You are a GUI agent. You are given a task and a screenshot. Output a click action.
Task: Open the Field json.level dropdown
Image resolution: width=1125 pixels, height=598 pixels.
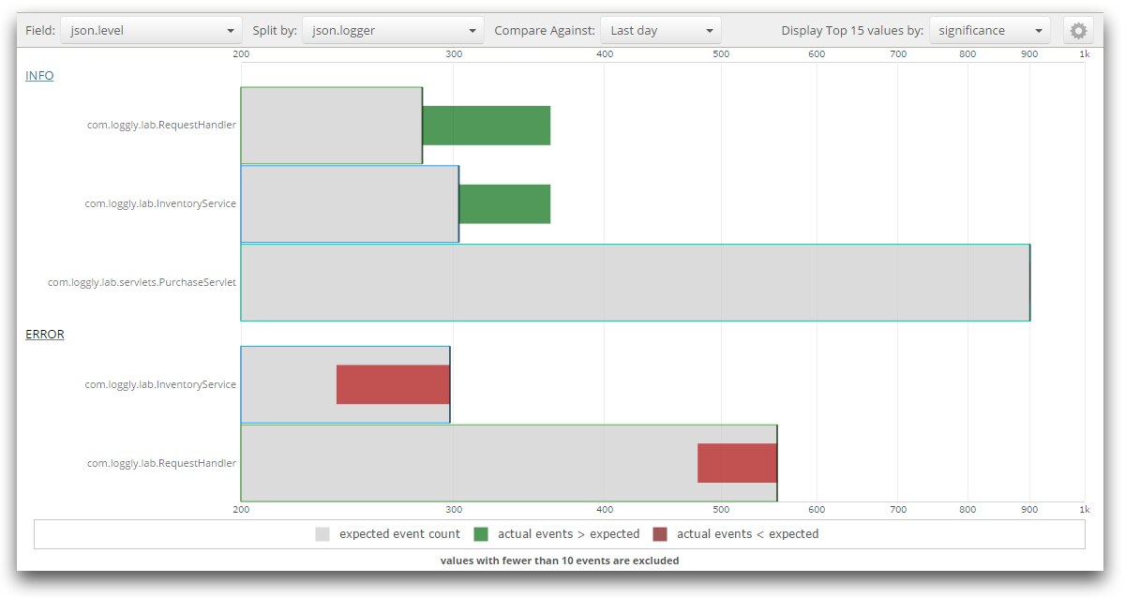click(150, 31)
